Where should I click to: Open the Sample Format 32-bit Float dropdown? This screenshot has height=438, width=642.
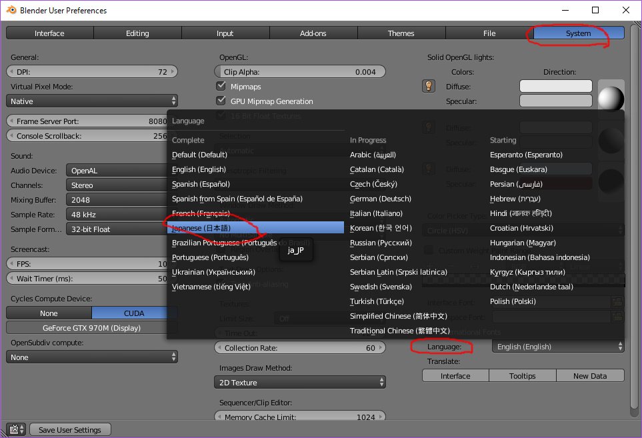pos(117,229)
